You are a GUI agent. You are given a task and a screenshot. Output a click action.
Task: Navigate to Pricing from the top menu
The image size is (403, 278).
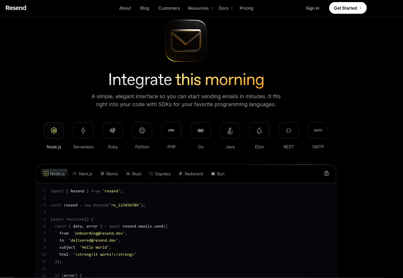click(x=246, y=8)
